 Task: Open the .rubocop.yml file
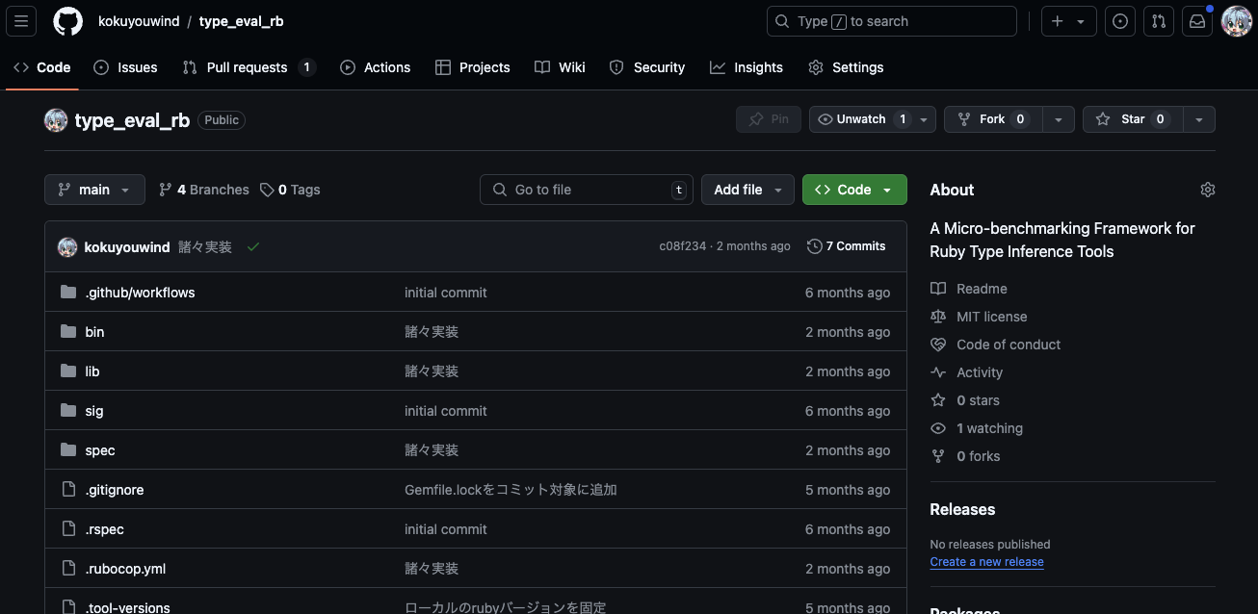click(125, 569)
